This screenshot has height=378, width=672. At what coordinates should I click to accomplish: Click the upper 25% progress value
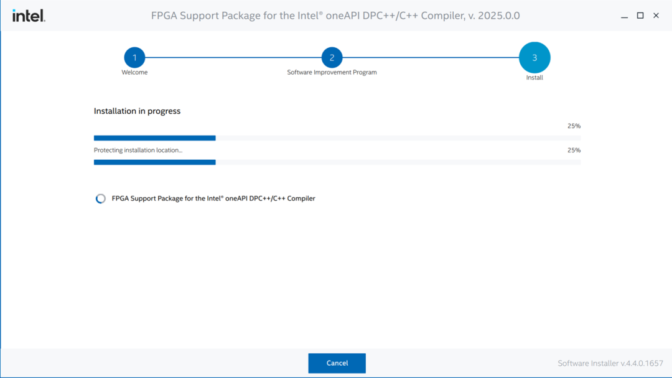click(574, 126)
